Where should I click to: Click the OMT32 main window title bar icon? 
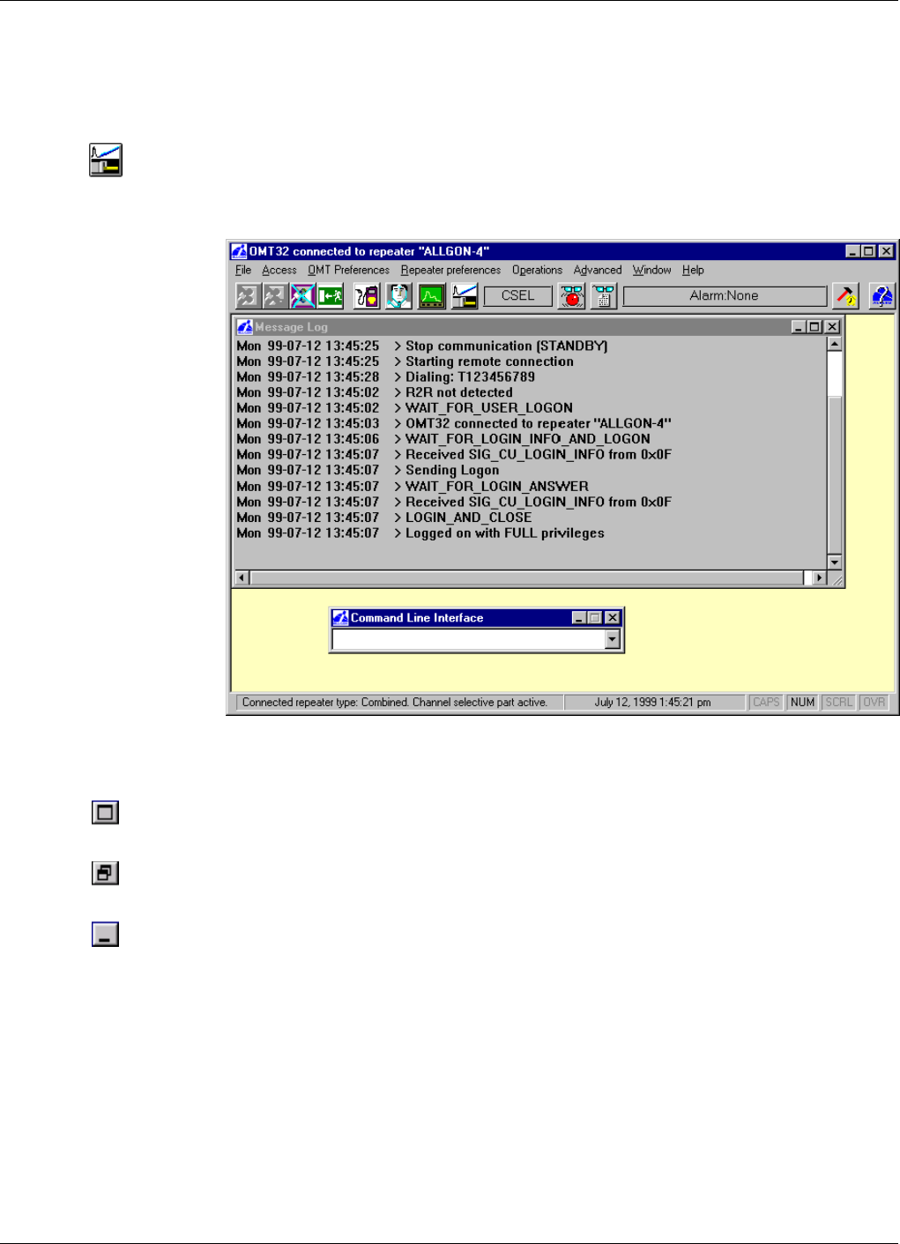tap(239, 251)
